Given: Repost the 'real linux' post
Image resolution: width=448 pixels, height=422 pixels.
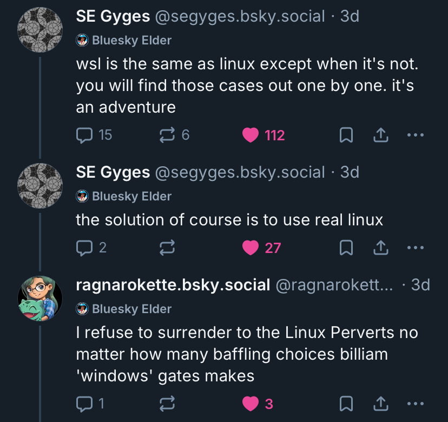Looking at the screenshot, I should (x=167, y=248).
